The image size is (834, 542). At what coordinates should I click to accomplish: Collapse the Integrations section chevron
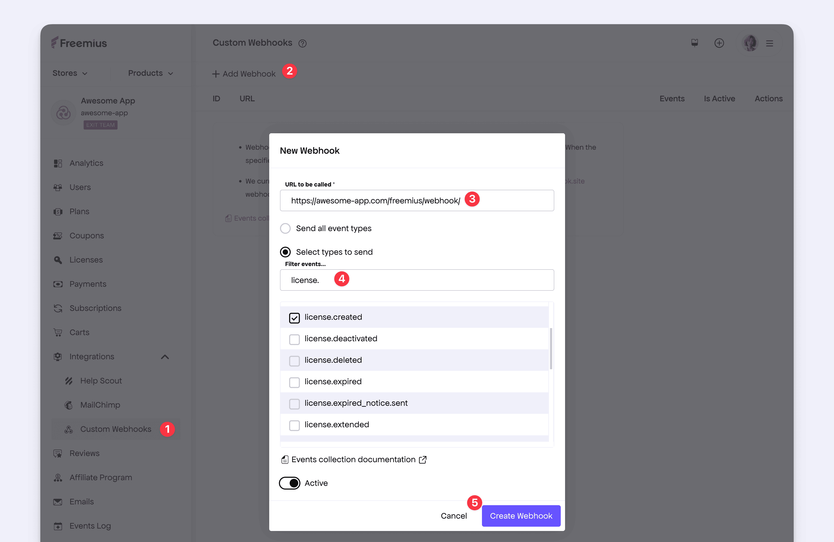(165, 357)
